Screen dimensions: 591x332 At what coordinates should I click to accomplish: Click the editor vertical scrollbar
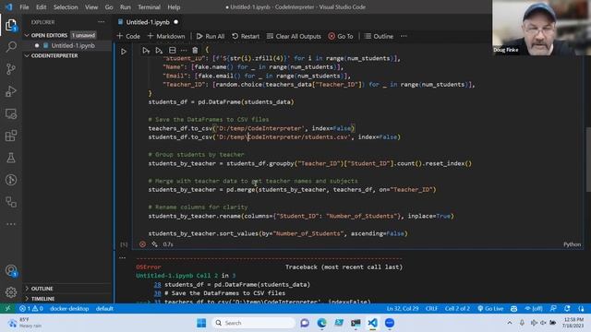click(x=588, y=160)
